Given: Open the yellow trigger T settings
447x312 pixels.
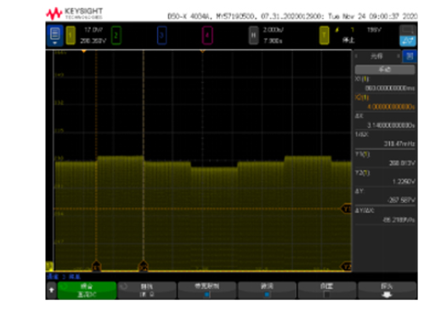Looking at the screenshot, I should click(x=324, y=36).
